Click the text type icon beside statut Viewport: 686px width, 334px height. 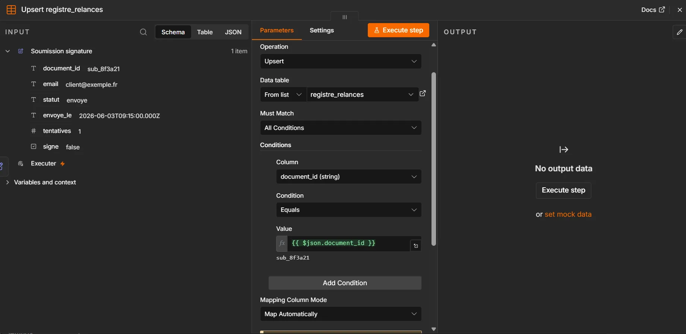34,100
